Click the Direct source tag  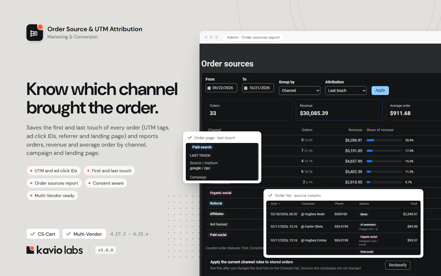pos(364,214)
